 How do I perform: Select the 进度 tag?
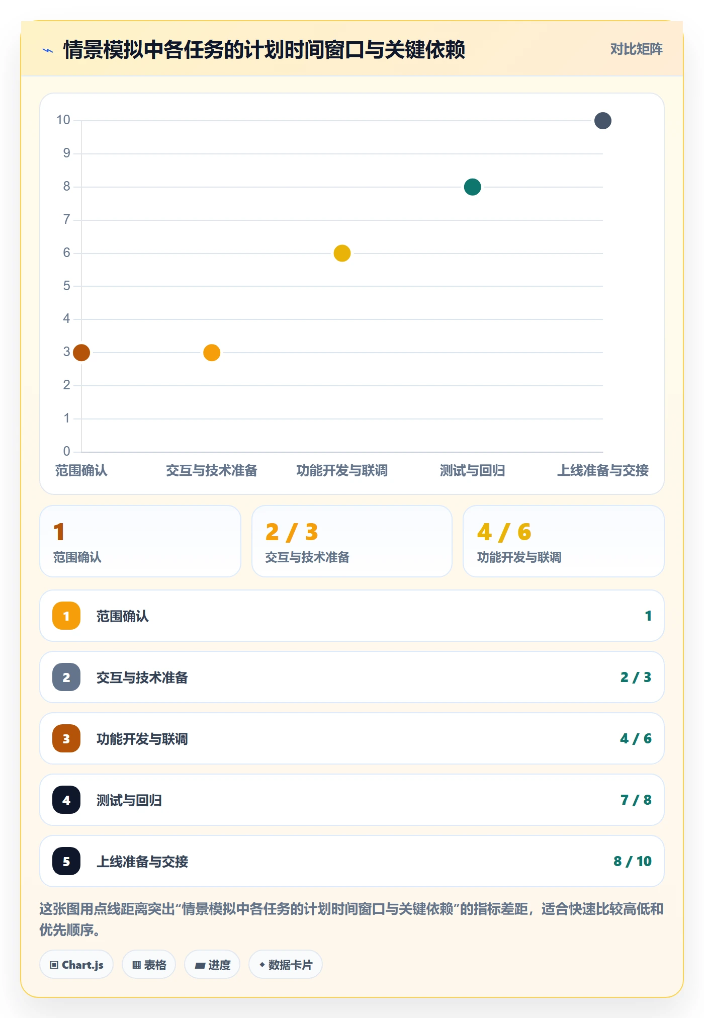tap(212, 965)
